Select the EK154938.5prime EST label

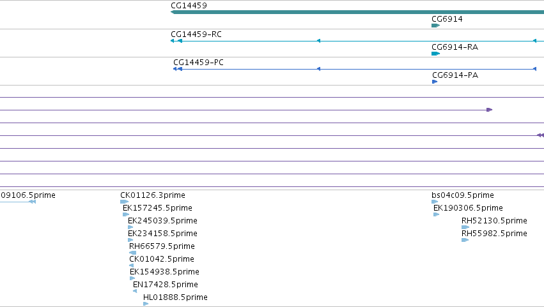point(164,272)
